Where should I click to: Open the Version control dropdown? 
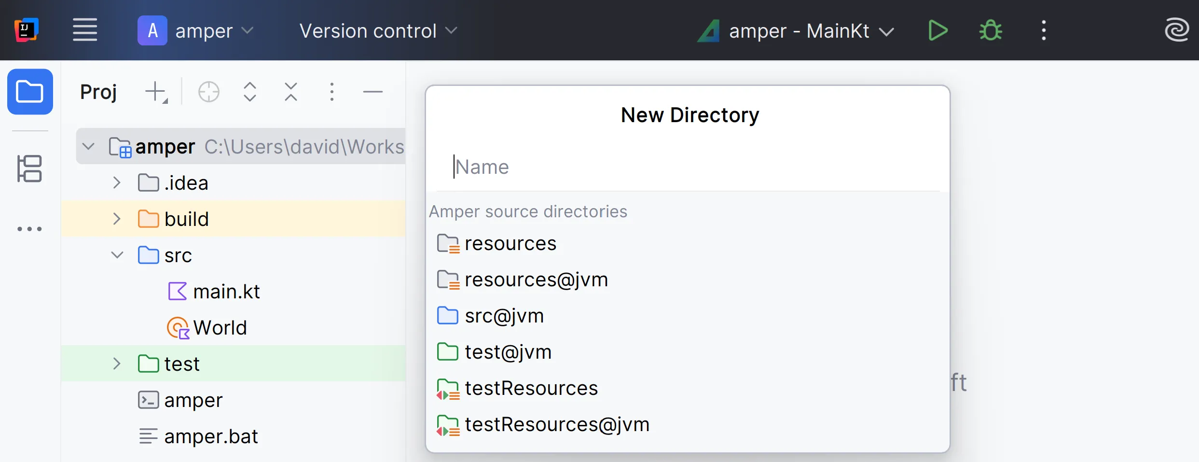[x=378, y=31]
